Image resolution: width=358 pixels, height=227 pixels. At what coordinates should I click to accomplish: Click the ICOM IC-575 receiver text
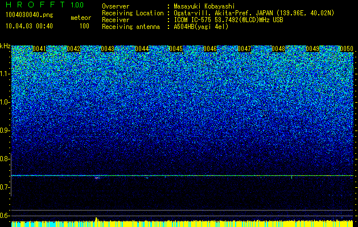(228, 20)
